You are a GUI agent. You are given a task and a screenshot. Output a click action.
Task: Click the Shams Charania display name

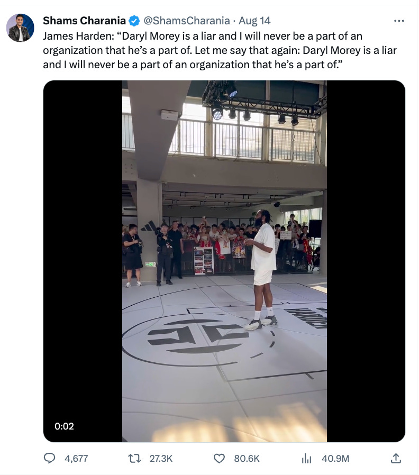(x=84, y=21)
